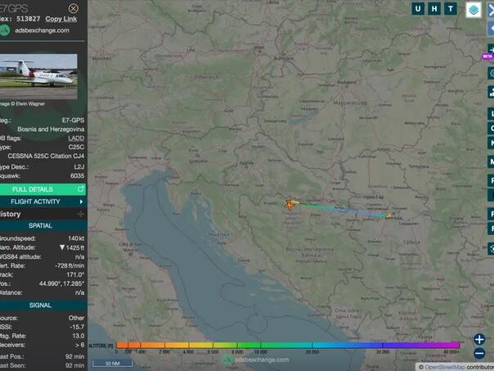Click the SIGNAL section header
Screen dimensions: 494x371
pos(40,305)
